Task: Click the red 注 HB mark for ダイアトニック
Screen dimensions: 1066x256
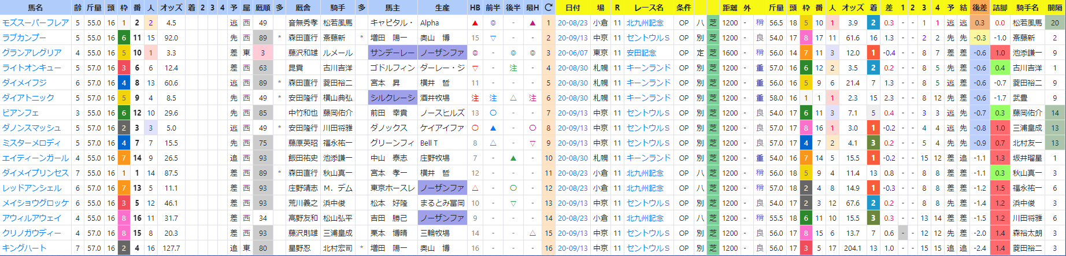Action: 475,98
